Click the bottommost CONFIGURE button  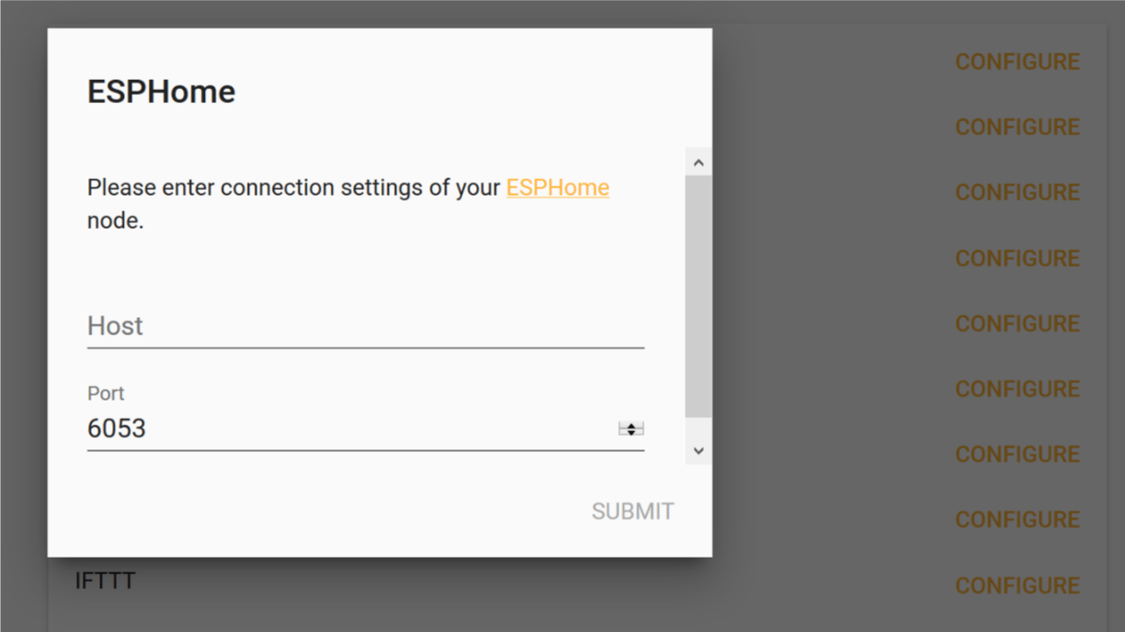click(x=1017, y=585)
